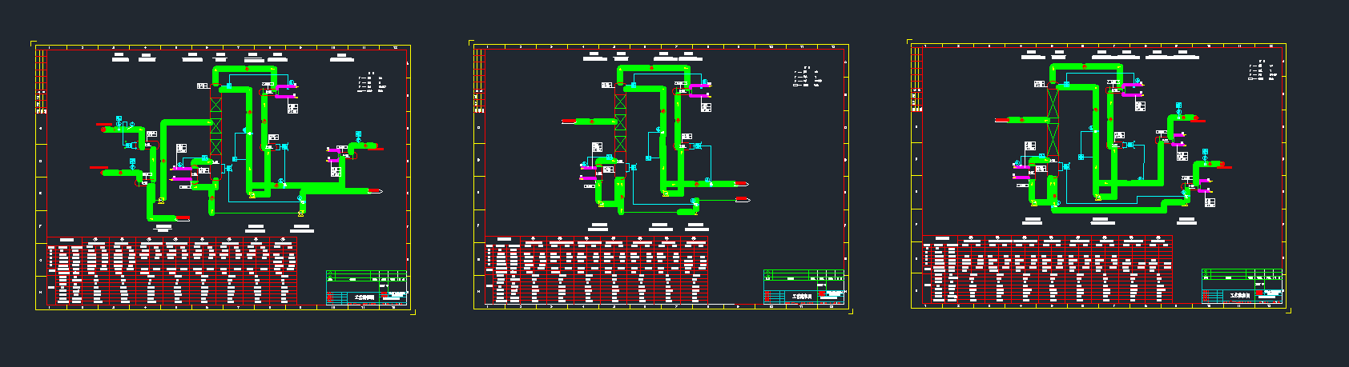Select the data table in the right drawing
The width and height of the screenshot is (1349, 367).
coord(1048,269)
